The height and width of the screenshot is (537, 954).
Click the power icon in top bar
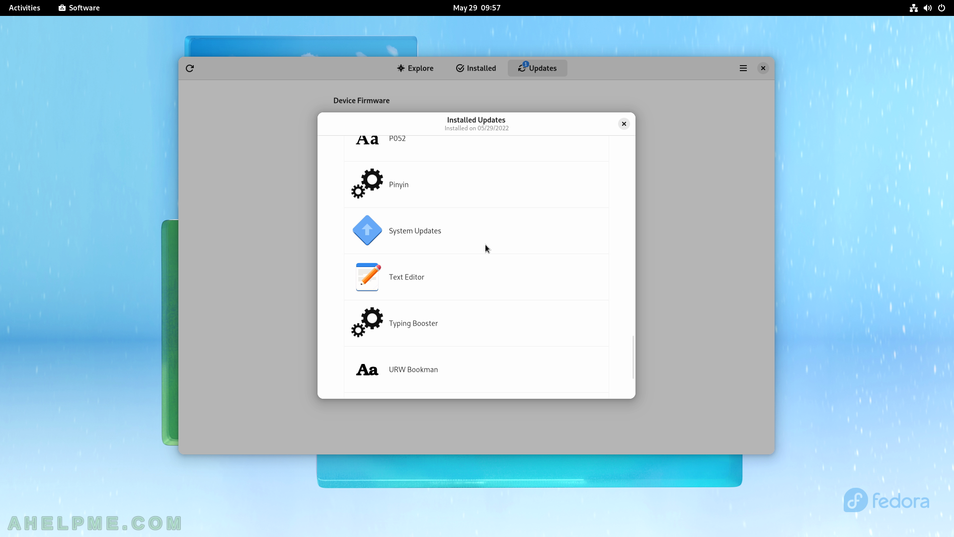coord(942,8)
